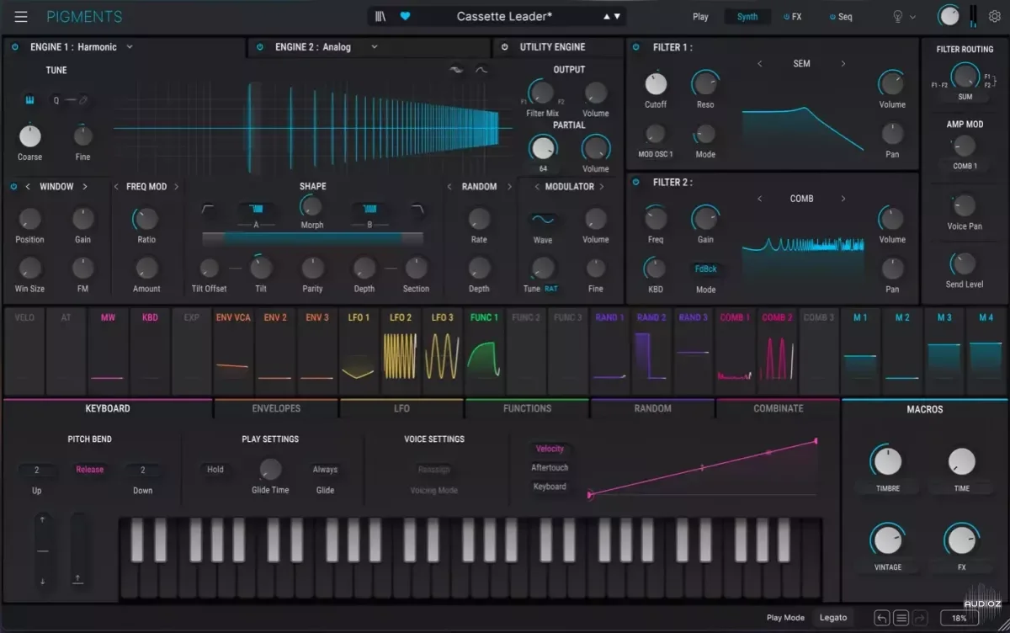Go to next Window section page

pyautogui.click(x=85, y=187)
